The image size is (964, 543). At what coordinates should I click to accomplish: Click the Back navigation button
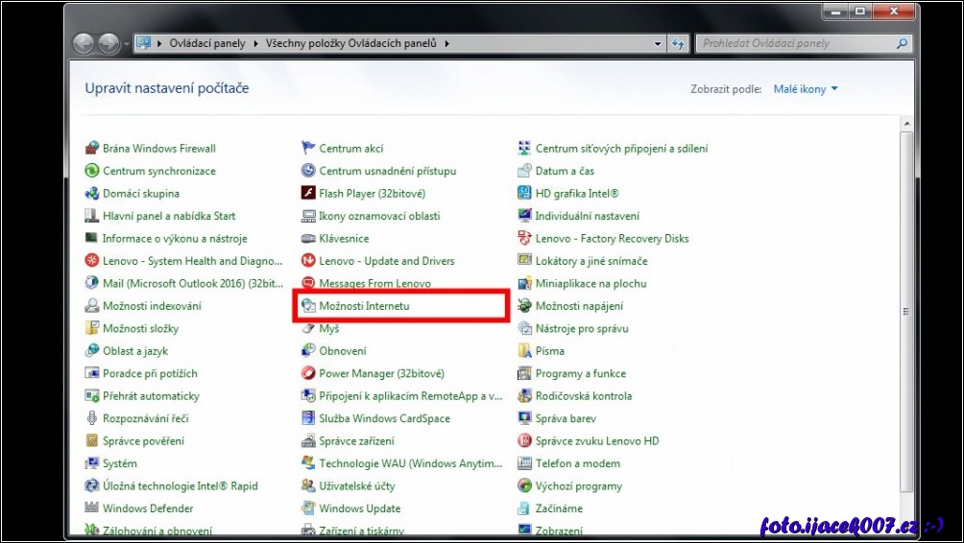coord(84,43)
